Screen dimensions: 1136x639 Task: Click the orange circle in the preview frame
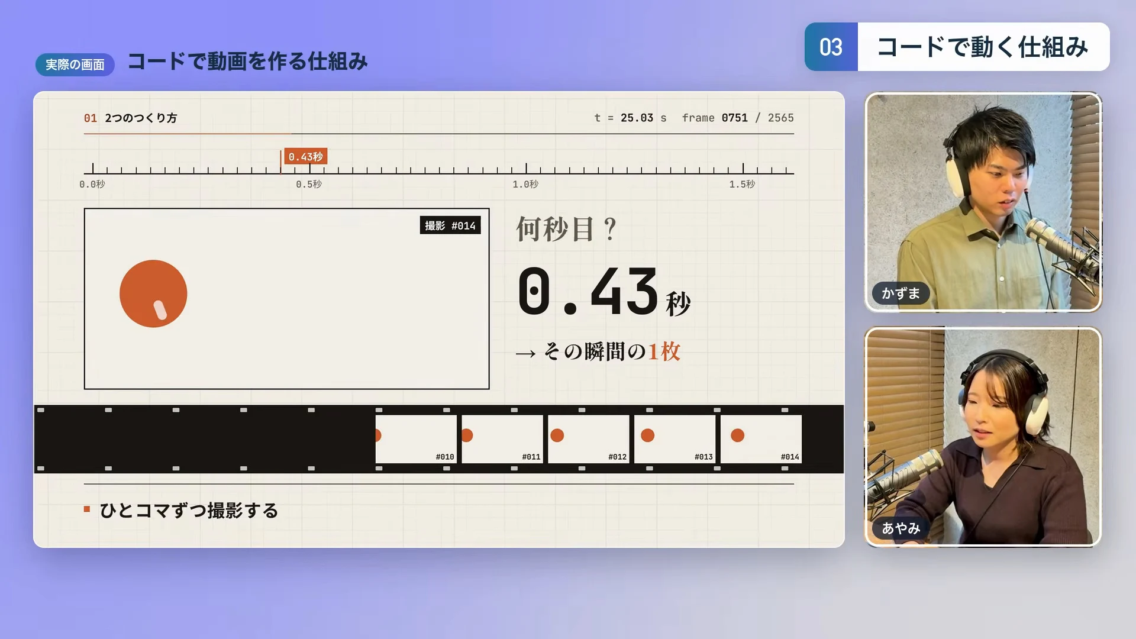(x=153, y=293)
